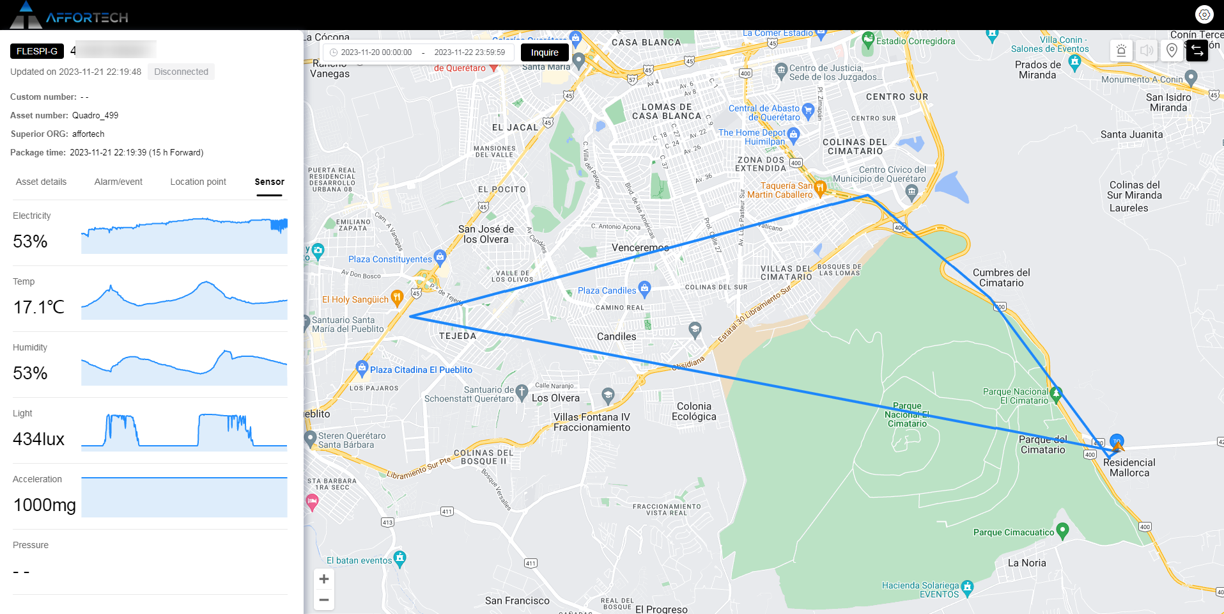Open the Alarm/event tab
Viewport: 1224px width, 614px height.
(118, 182)
